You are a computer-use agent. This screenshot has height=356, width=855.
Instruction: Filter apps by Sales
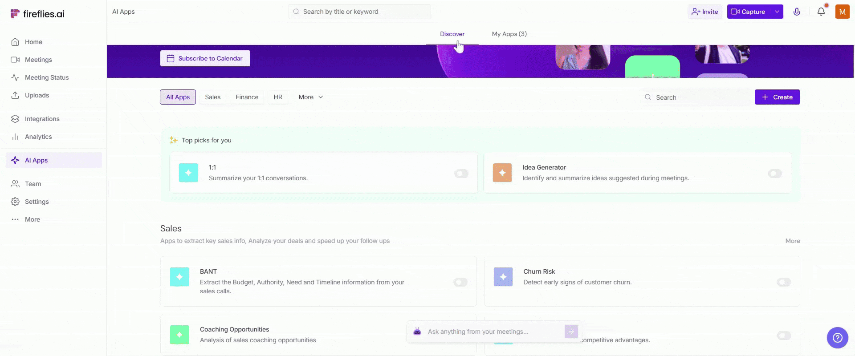pyautogui.click(x=212, y=97)
